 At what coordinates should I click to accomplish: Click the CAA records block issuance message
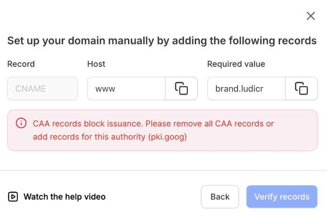tap(153, 124)
